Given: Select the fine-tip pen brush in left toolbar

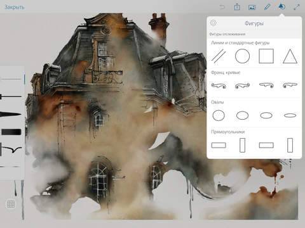Looking at the screenshot, I should point(11,97).
